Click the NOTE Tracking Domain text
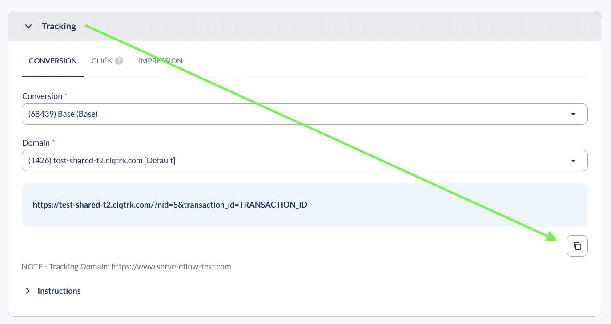Image resolution: width=611 pixels, height=324 pixels. tap(126, 267)
